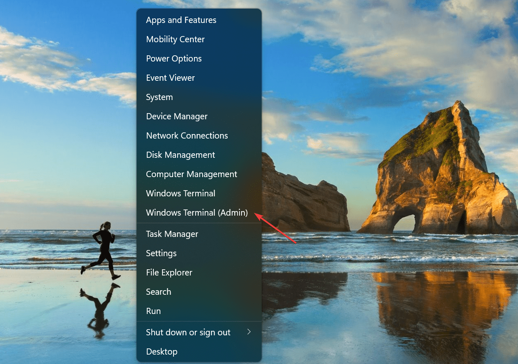Viewport: 518px width, 364px height.
Task: Open Power Options entry
Action: 199,59
